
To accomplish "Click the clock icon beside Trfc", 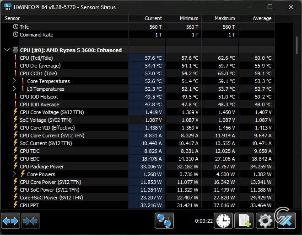I will tap(16, 26).
